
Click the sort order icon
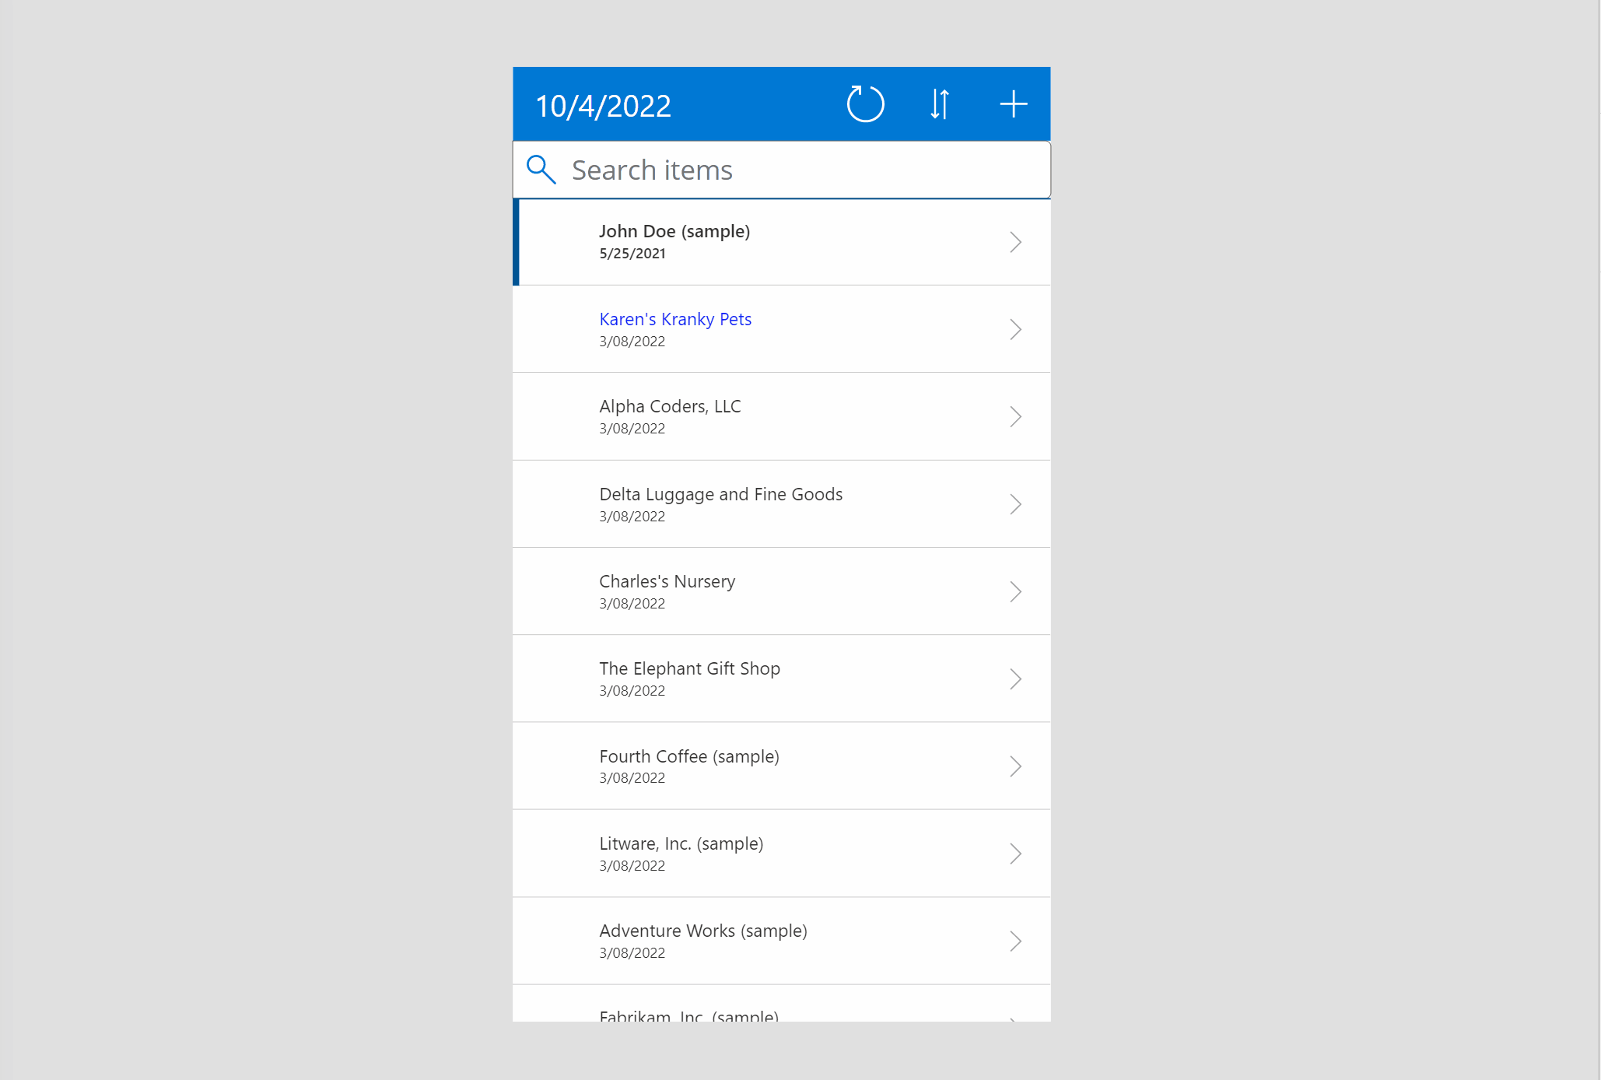click(940, 103)
